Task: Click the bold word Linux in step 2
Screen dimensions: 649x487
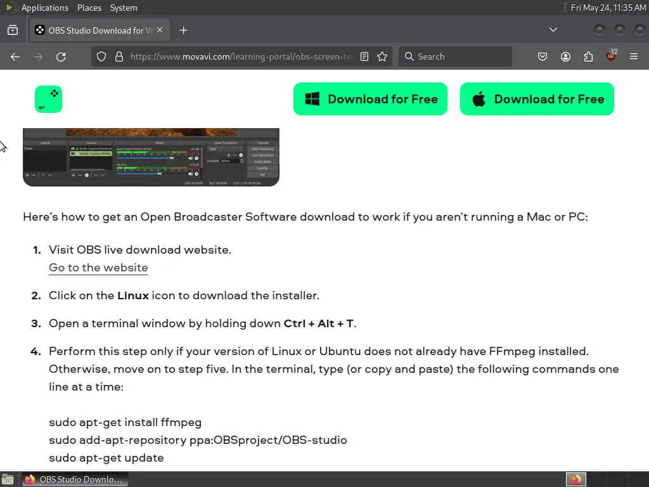Action: point(133,295)
